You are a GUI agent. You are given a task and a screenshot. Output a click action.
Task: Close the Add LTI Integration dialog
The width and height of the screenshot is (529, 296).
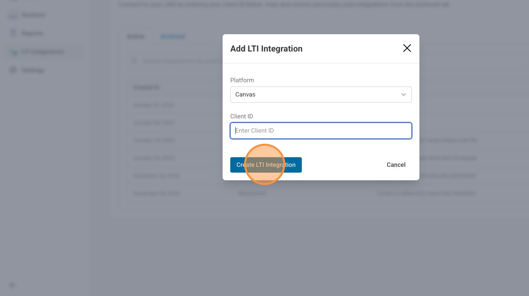click(x=407, y=48)
